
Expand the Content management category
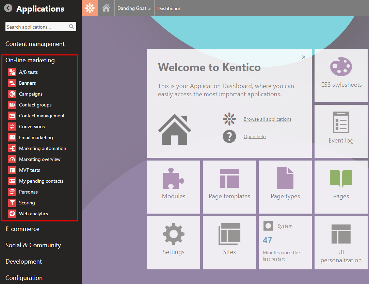coord(35,44)
